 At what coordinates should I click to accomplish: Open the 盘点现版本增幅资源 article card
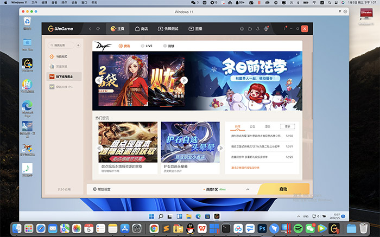128,148
